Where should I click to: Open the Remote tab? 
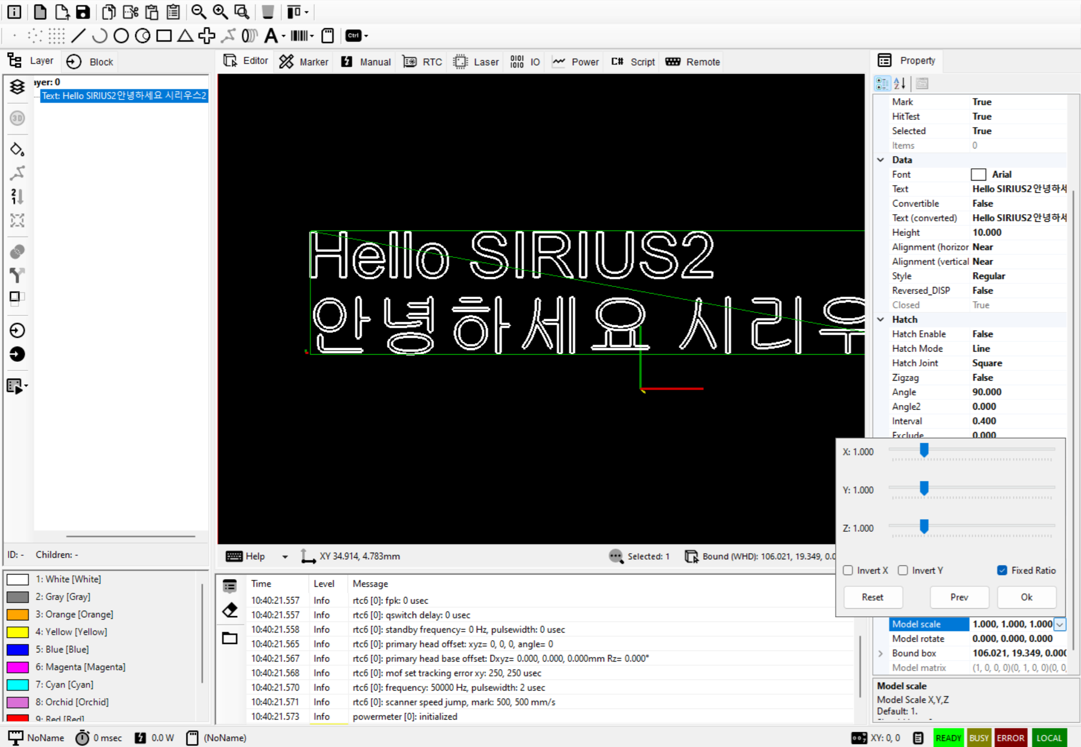(x=693, y=62)
